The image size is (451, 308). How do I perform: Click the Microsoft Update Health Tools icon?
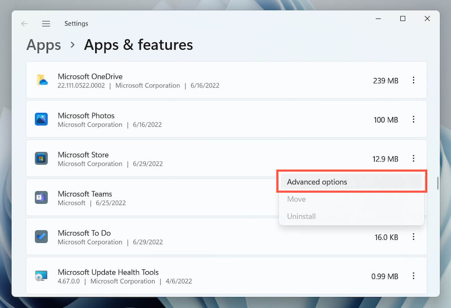click(41, 276)
